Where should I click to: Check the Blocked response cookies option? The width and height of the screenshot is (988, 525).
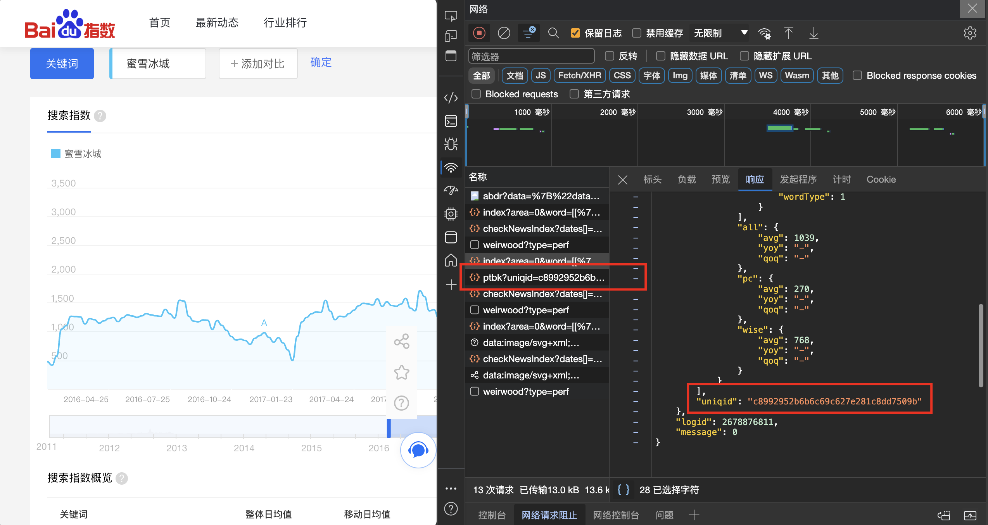[857, 75]
